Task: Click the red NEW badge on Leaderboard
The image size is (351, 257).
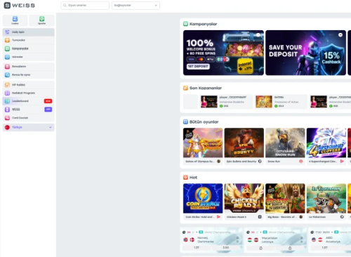Action: [48, 101]
